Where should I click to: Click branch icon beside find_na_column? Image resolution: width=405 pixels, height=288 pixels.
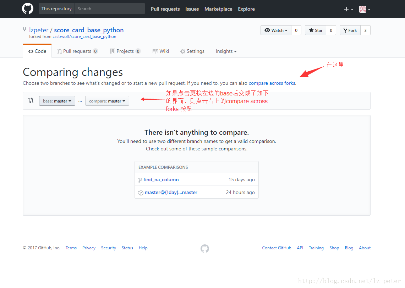tap(140, 180)
